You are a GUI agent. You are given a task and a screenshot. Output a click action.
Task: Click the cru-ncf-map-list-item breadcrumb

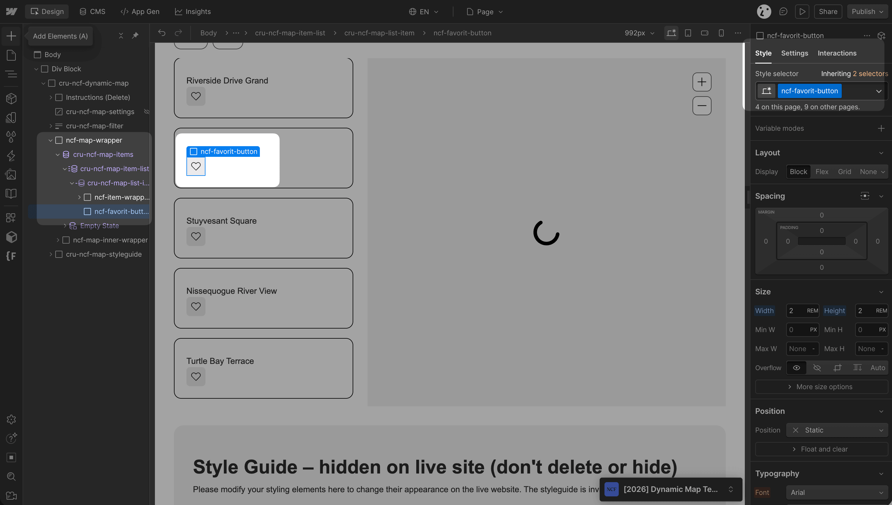point(379,33)
